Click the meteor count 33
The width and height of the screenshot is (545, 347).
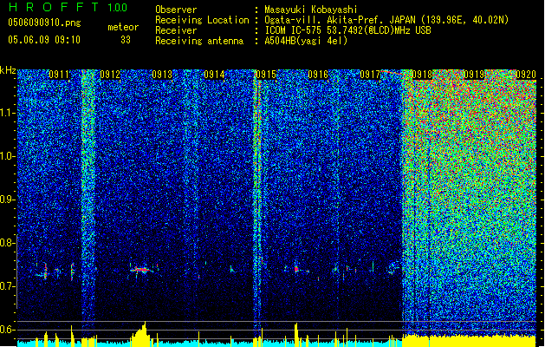pyautogui.click(x=126, y=40)
